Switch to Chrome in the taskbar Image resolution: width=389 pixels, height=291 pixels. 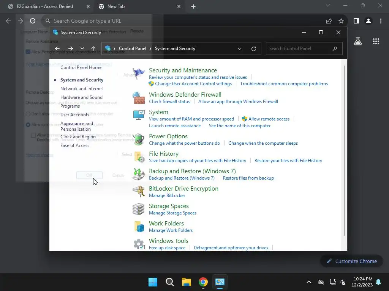pos(203,282)
